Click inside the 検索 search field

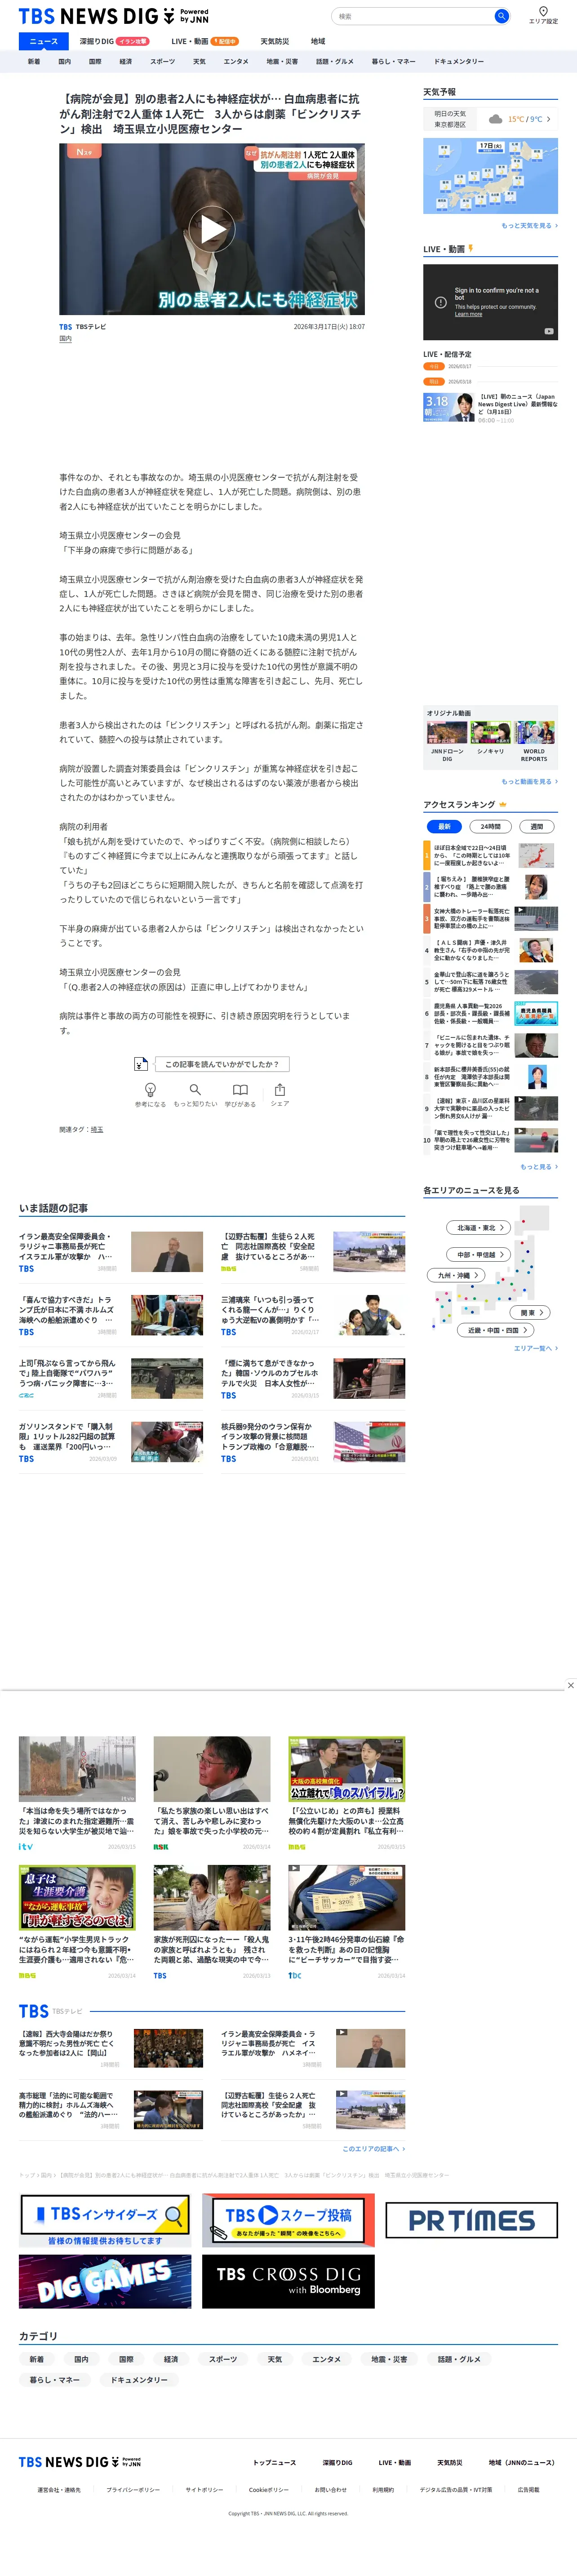pos(414,16)
